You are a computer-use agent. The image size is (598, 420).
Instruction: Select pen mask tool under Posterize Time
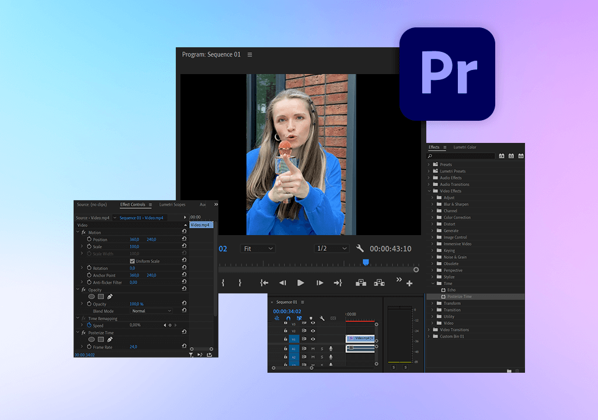click(x=110, y=339)
